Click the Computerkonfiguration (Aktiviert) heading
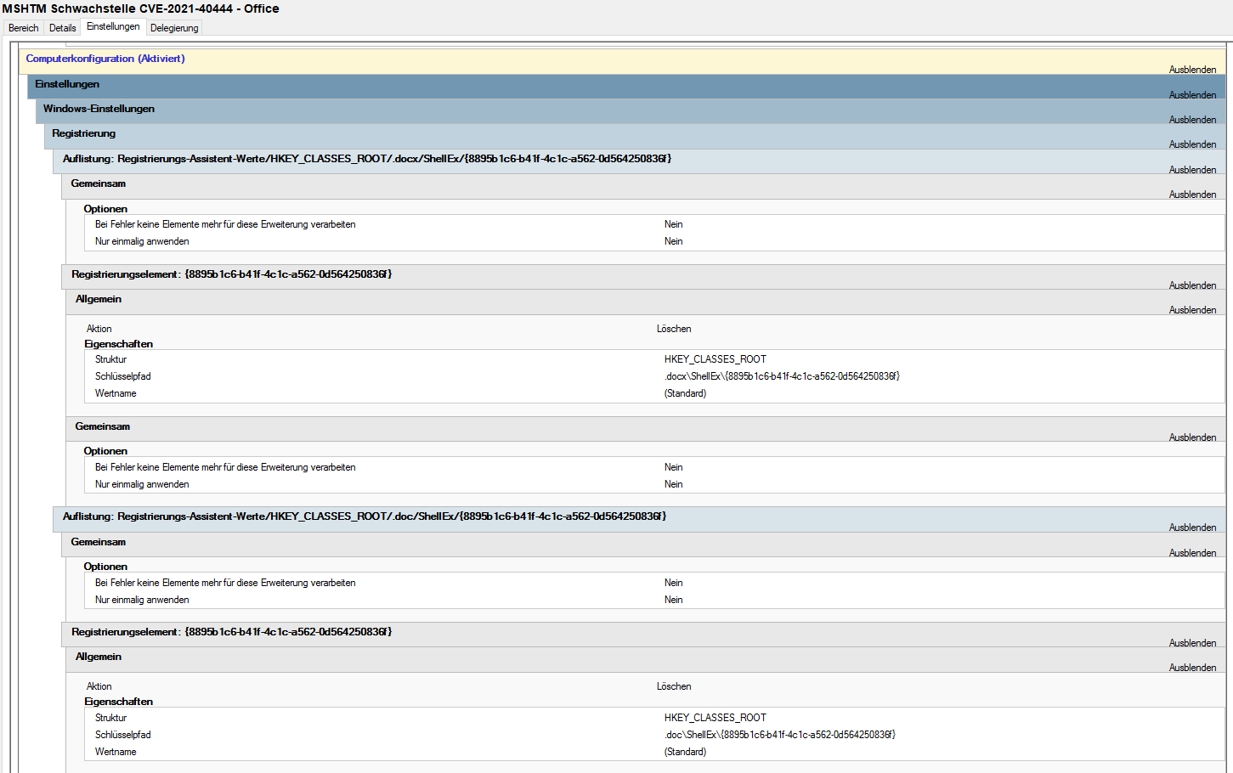This screenshot has width=1233, height=773. (105, 59)
